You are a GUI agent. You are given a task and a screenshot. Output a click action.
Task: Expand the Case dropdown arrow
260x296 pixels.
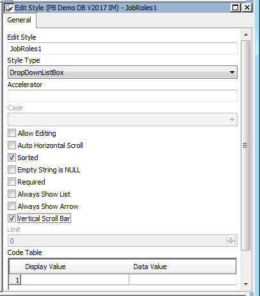[x=232, y=120]
